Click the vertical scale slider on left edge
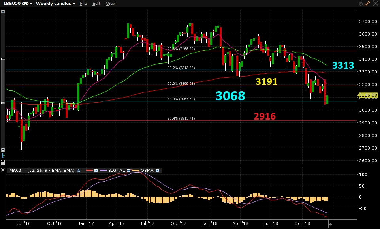 click(x=3, y=81)
